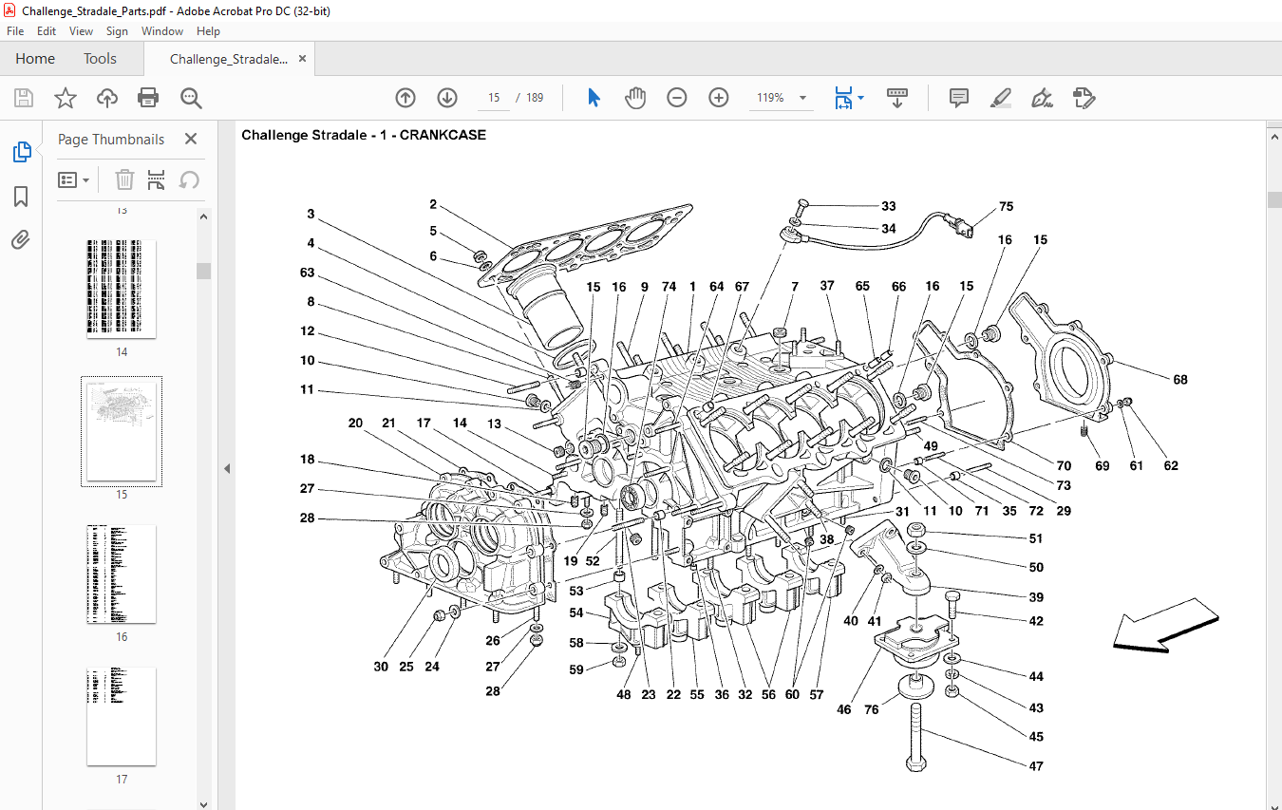
Task: Open the Sign document tool
Action: point(1043,98)
